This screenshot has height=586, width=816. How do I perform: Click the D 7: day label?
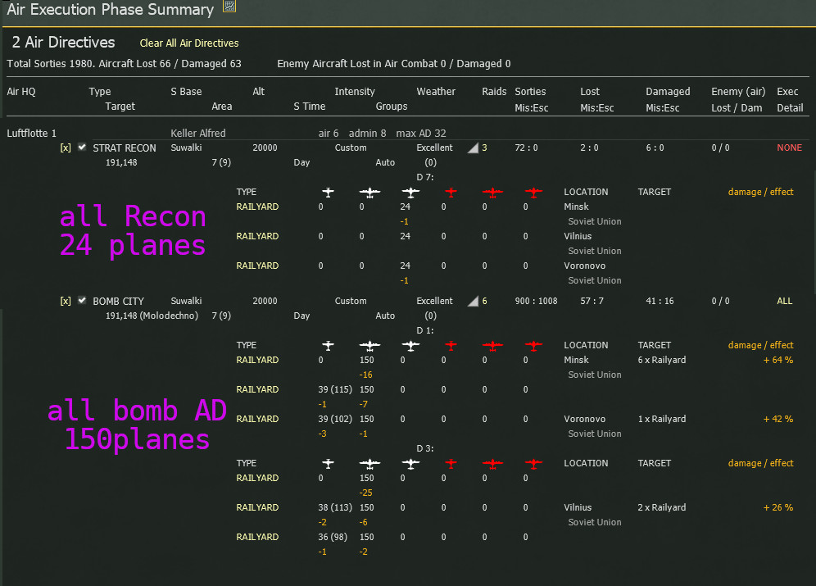point(425,178)
